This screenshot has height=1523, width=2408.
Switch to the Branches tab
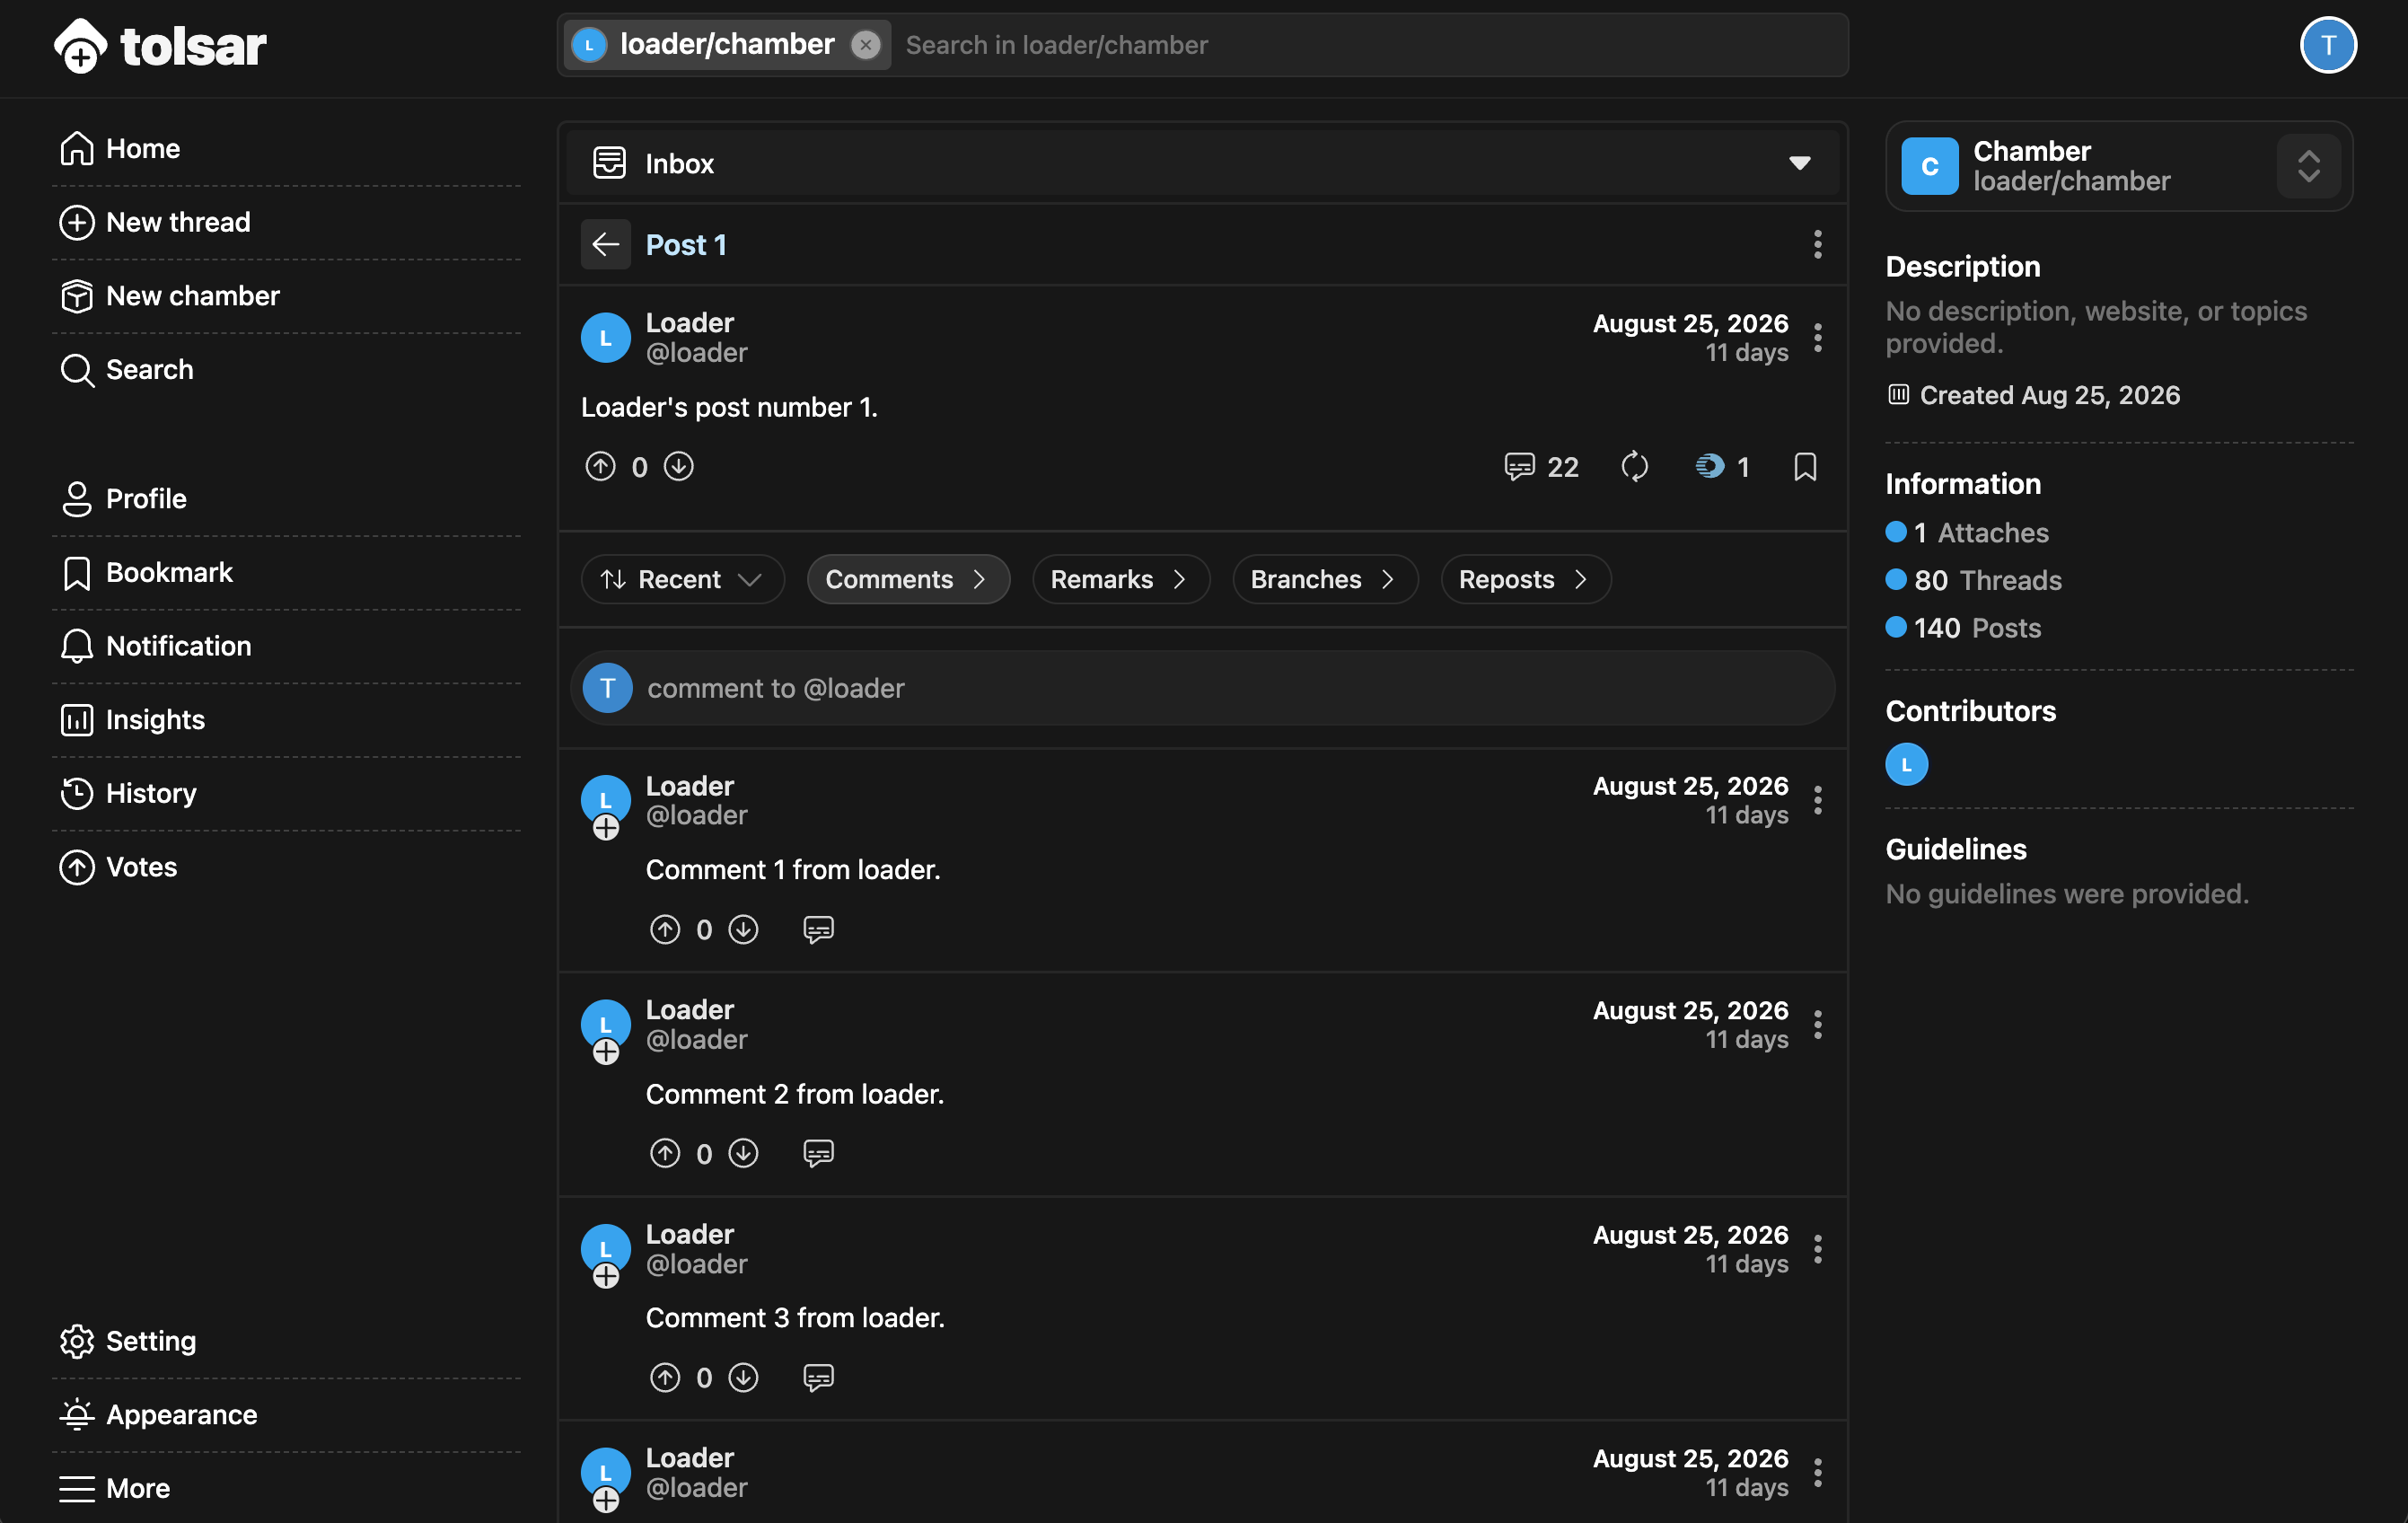1325,579
